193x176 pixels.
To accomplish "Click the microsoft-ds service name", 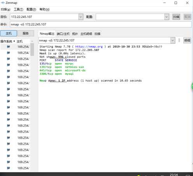I will (x=75, y=70).
